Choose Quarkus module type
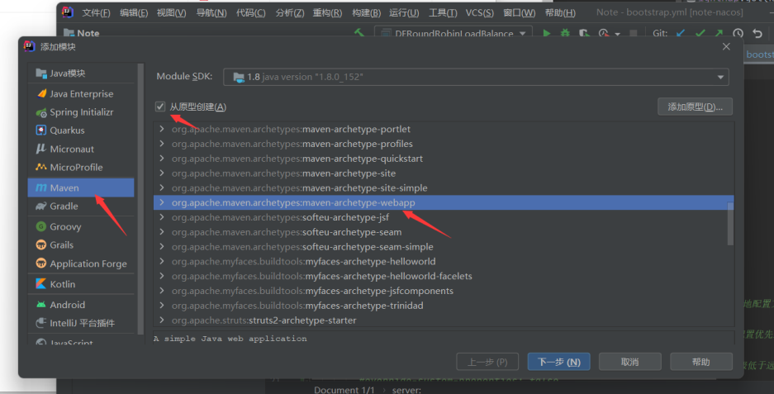 click(x=81, y=131)
